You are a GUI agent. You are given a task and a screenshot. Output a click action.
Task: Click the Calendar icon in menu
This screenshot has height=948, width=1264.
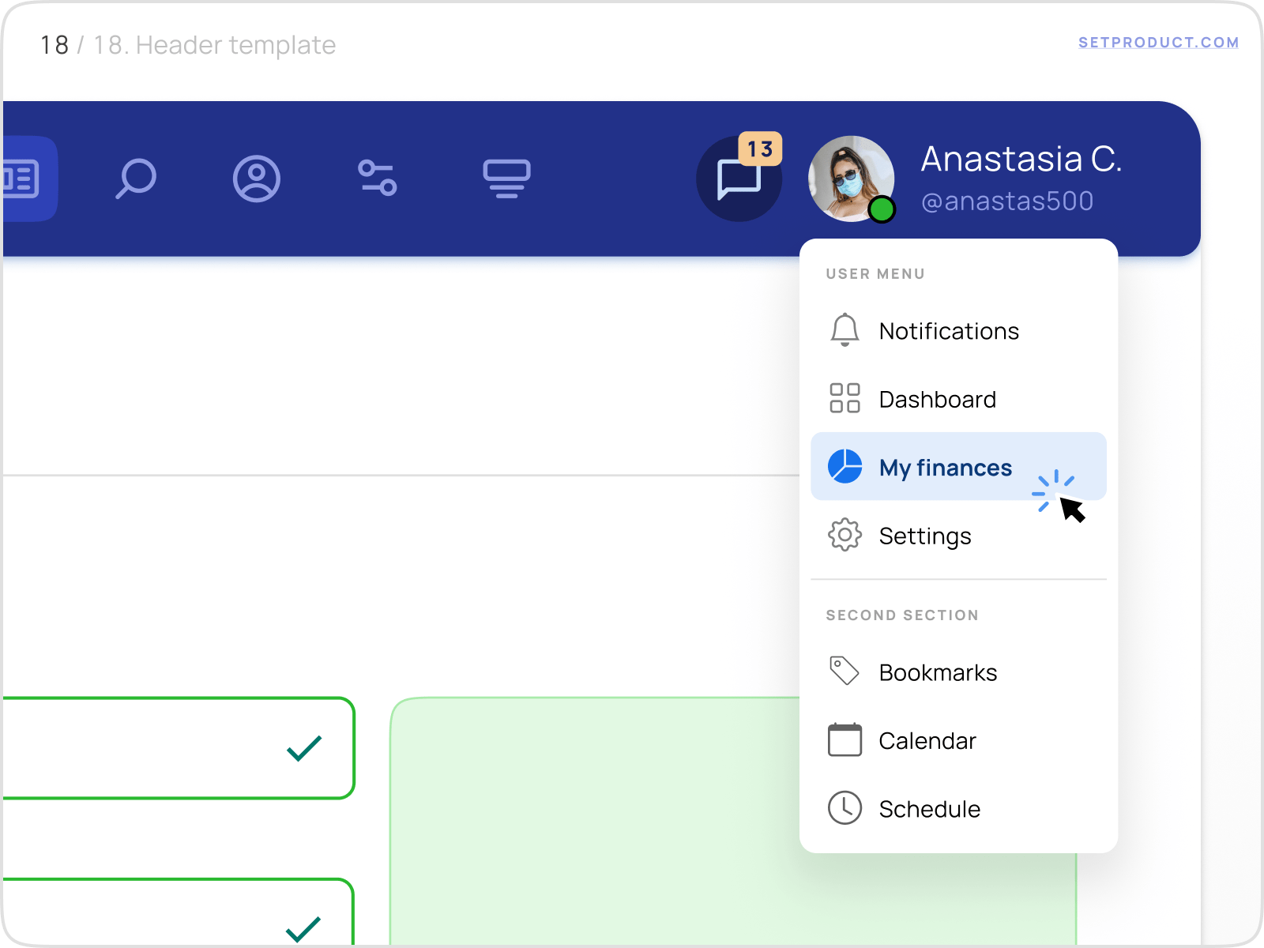pyautogui.click(x=845, y=739)
